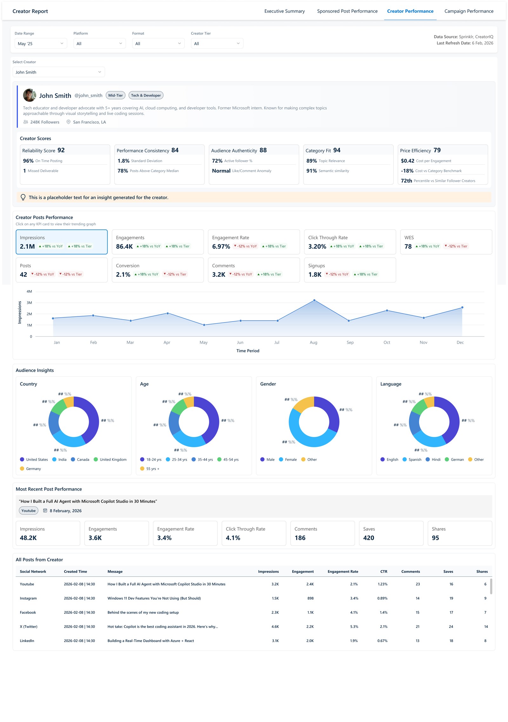Switch to the Executive Summary tab
The image size is (508, 722).
(x=284, y=11)
